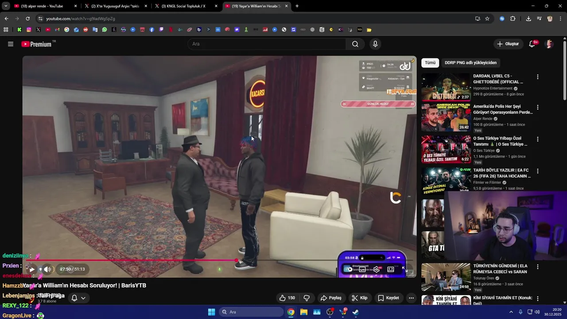The height and width of the screenshot is (319, 567).
Task: Start voice search with the microphone icon
Action: [375, 44]
